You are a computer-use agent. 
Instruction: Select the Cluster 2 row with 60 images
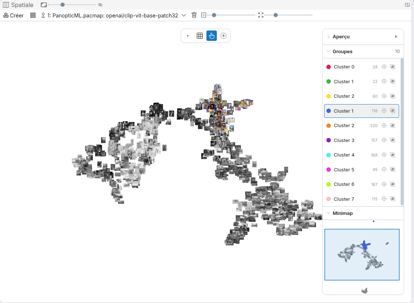tap(361, 96)
